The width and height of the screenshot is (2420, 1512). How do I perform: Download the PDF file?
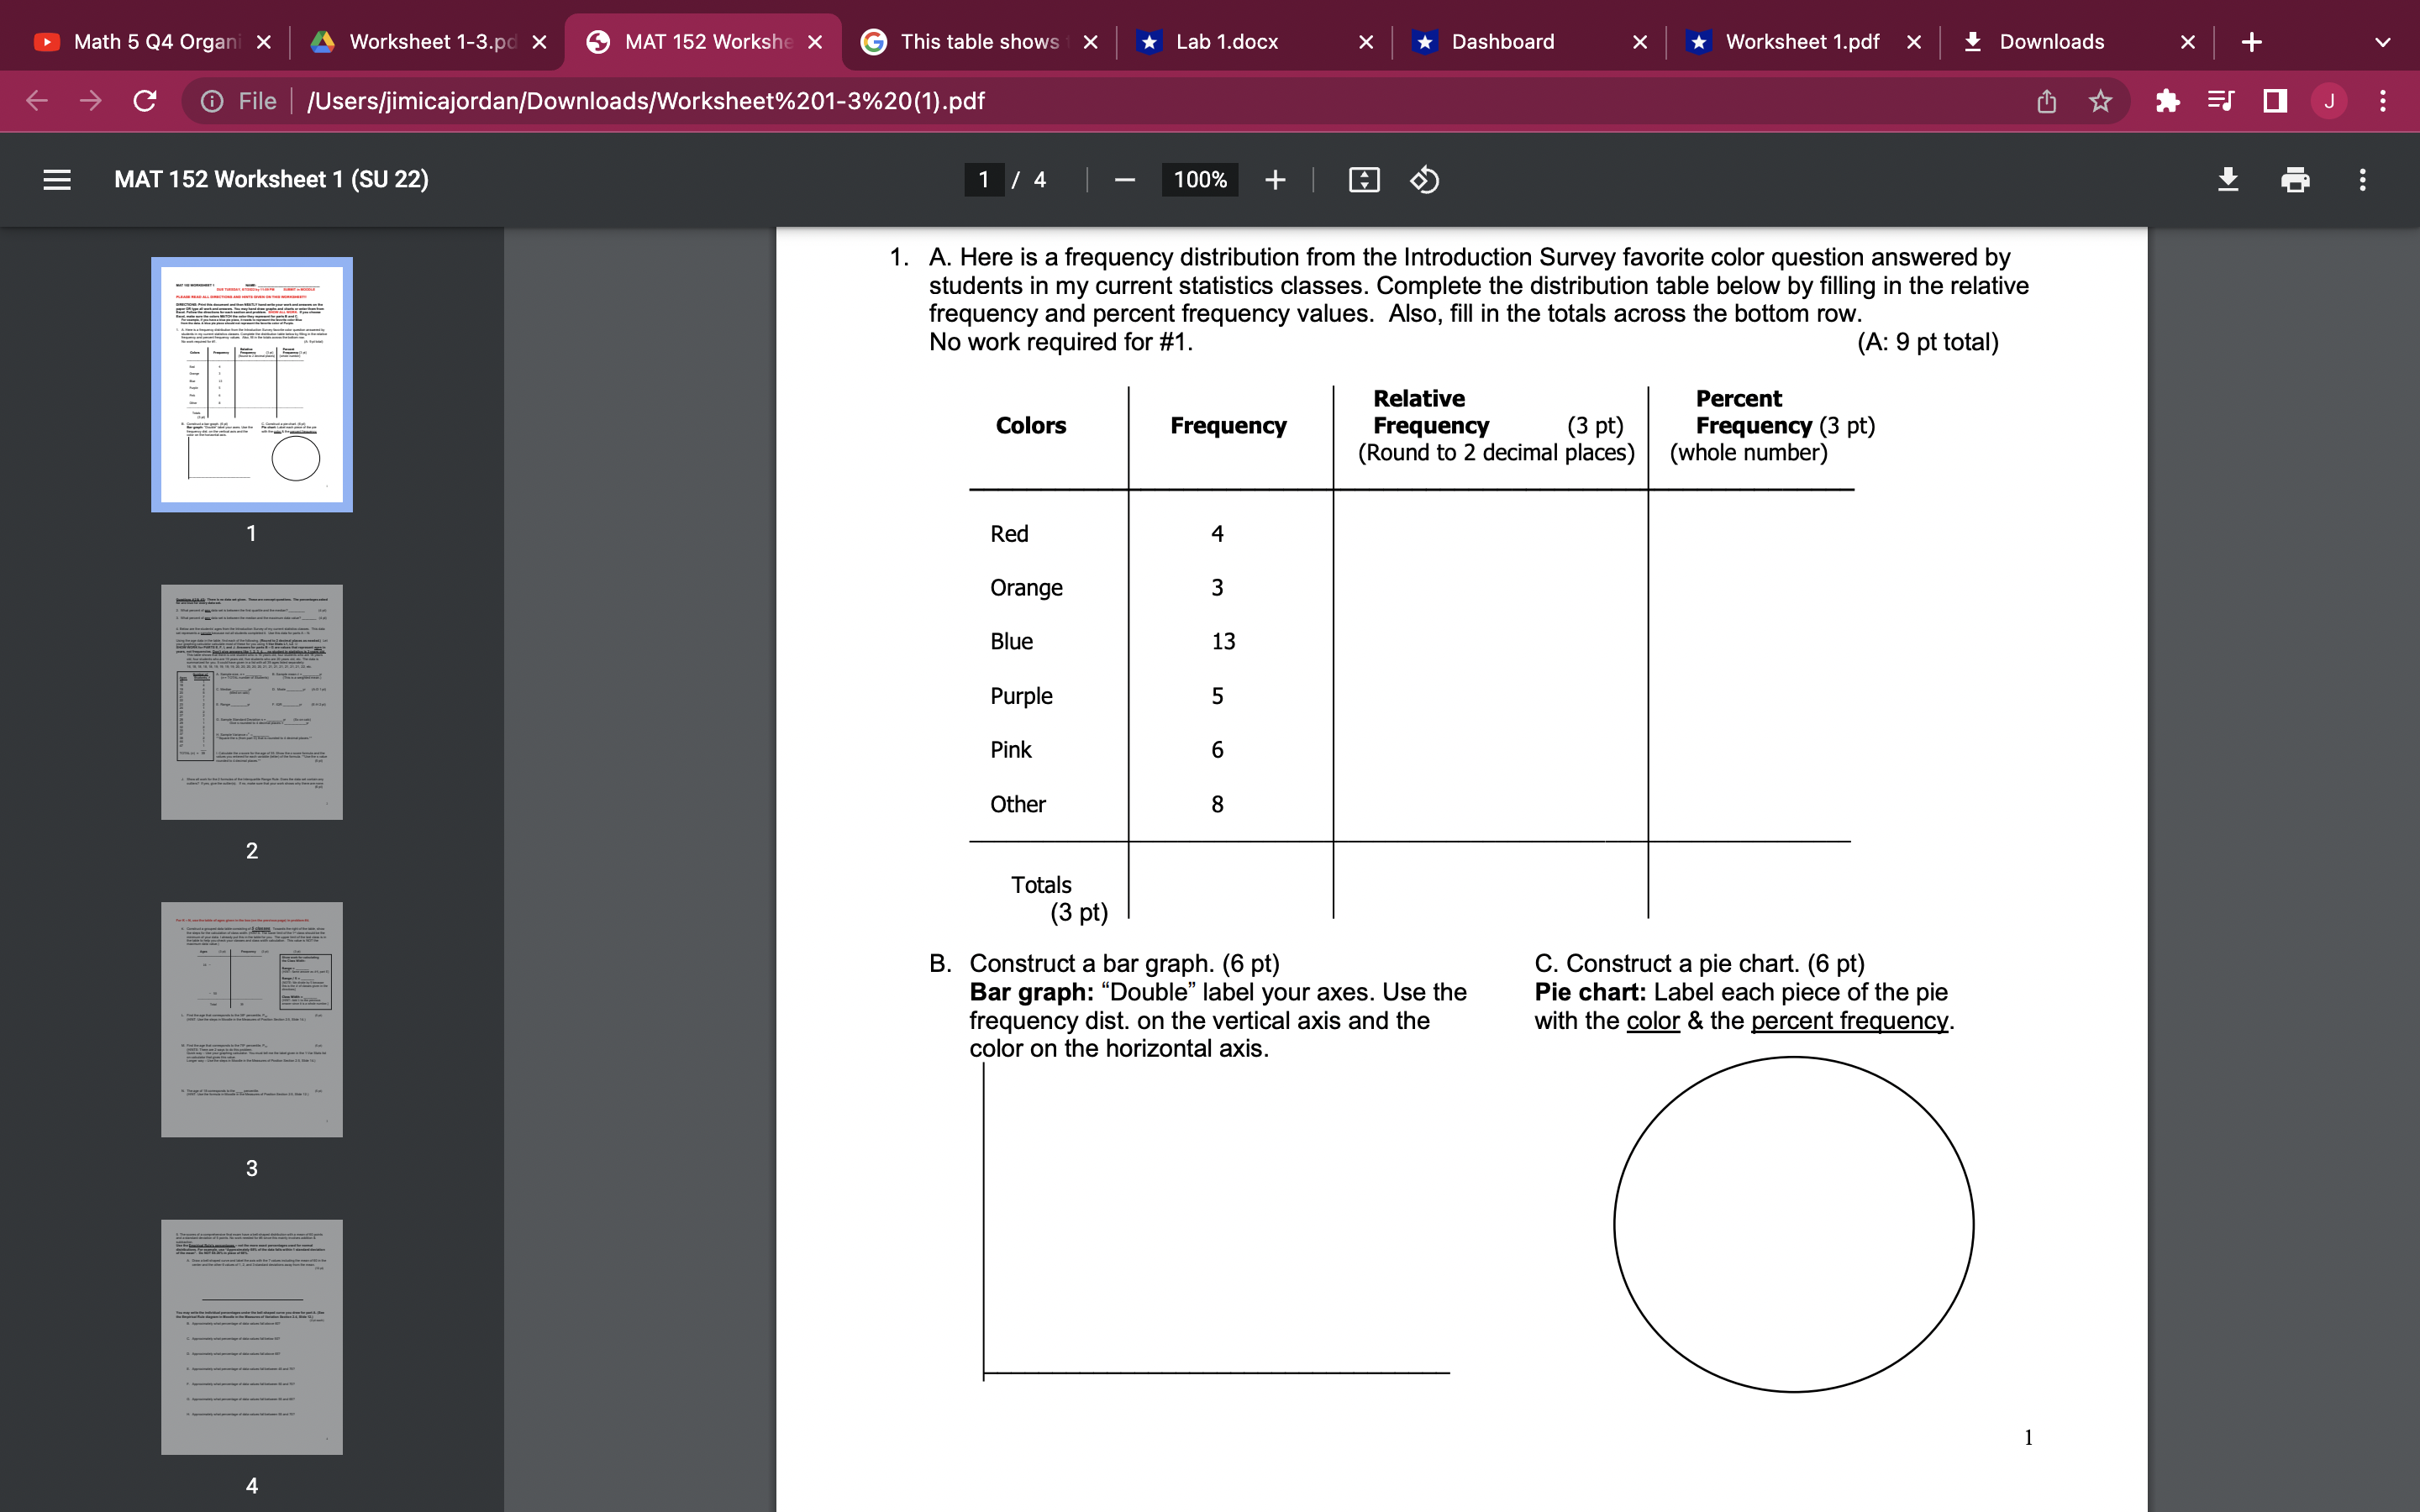(2228, 180)
